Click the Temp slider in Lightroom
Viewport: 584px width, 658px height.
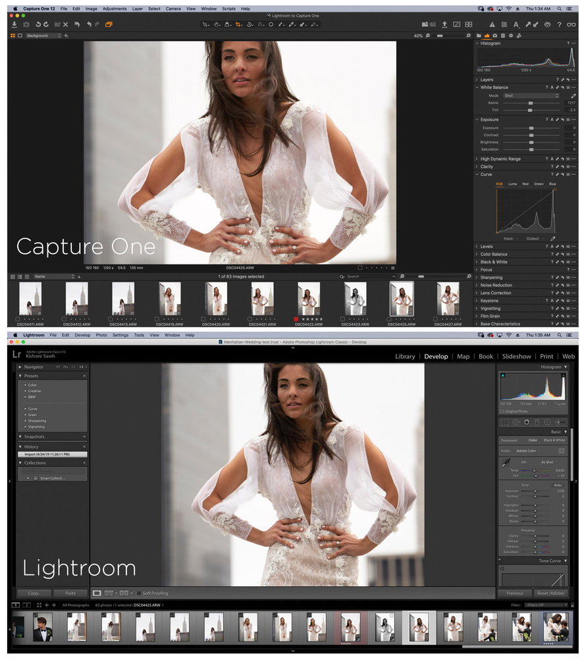tap(535, 470)
